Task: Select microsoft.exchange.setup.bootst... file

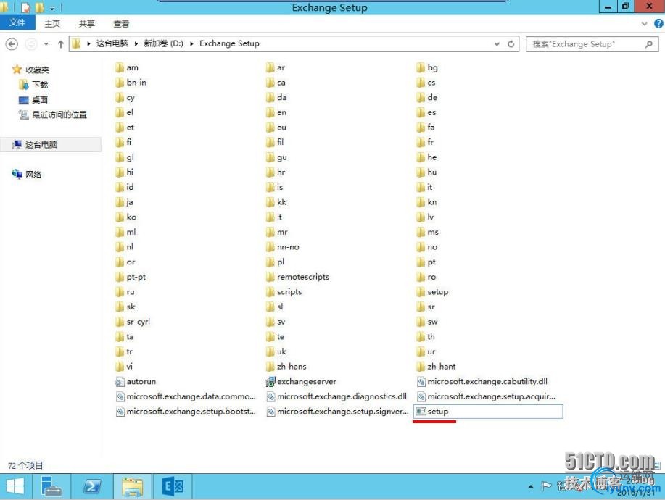Action: tap(186, 412)
